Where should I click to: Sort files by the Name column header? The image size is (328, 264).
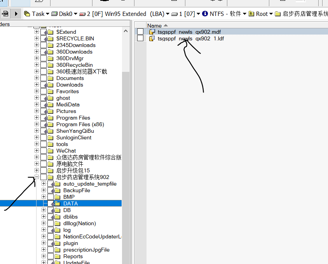[x=154, y=26]
